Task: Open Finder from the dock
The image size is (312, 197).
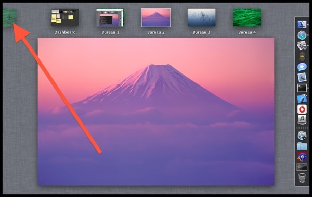Action: tap(302, 24)
